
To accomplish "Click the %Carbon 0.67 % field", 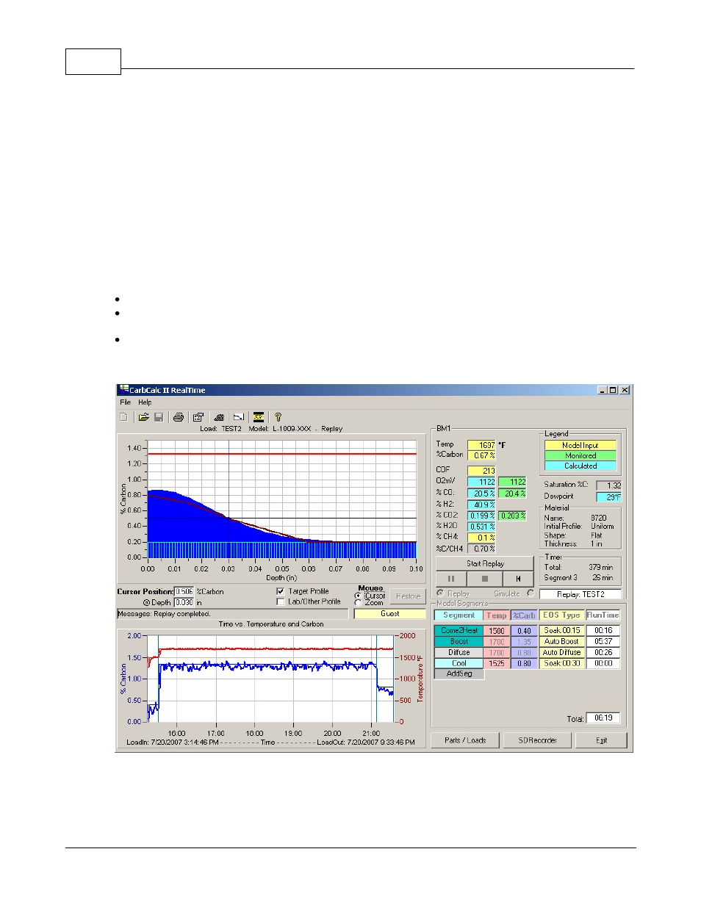I will (481, 455).
